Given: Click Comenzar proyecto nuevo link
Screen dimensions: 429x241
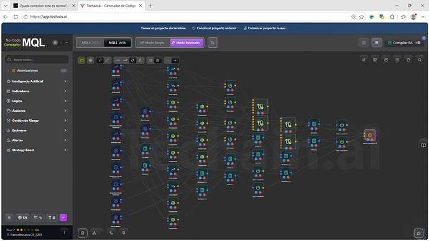Looking at the screenshot, I should click(264, 28).
